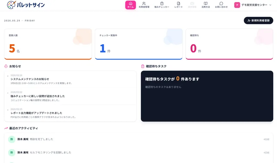Click 3月8日(日) 2:00〜5:00 maintenance description
Viewport: 277px width, 163px height.
(x=41, y=83)
